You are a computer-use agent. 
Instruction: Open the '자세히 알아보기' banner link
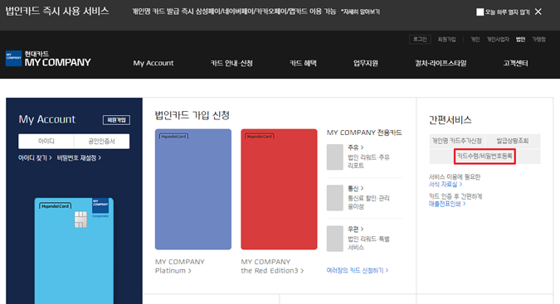[360, 12]
